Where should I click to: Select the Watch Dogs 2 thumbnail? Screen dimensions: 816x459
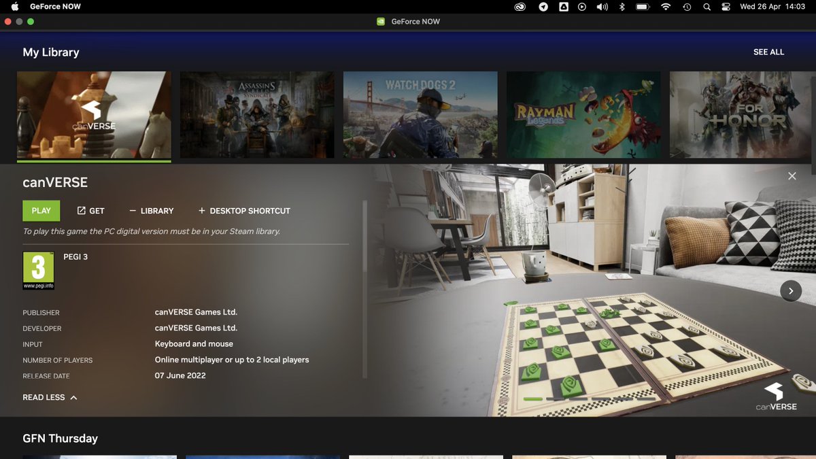420,115
